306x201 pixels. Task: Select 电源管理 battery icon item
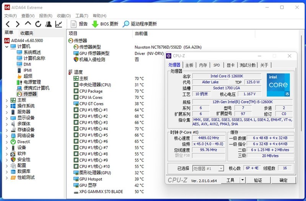29,82
